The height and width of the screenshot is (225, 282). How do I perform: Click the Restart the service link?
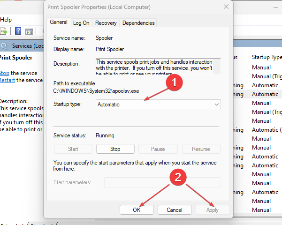coord(7,80)
